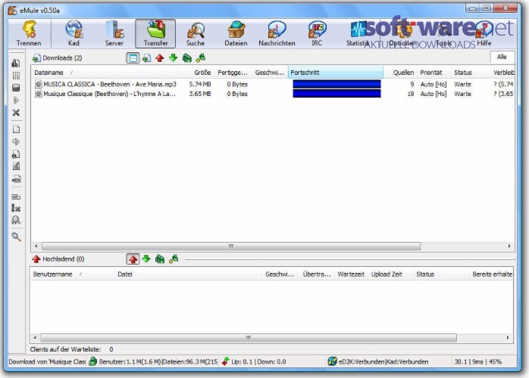Image resolution: width=529 pixels, height=378 pixels.
Task: Show known clients in top pane
Action: [201, 58]
